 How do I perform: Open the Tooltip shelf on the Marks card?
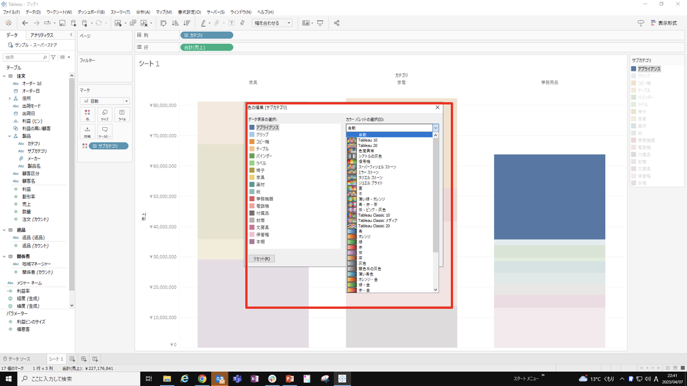(105, 132)
